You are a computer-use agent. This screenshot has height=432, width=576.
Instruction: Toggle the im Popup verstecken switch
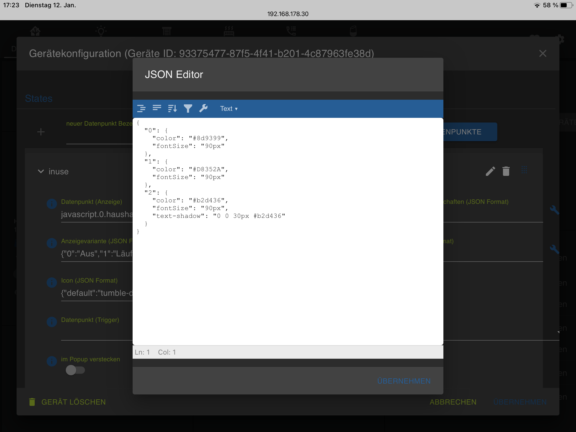point(75,370)
